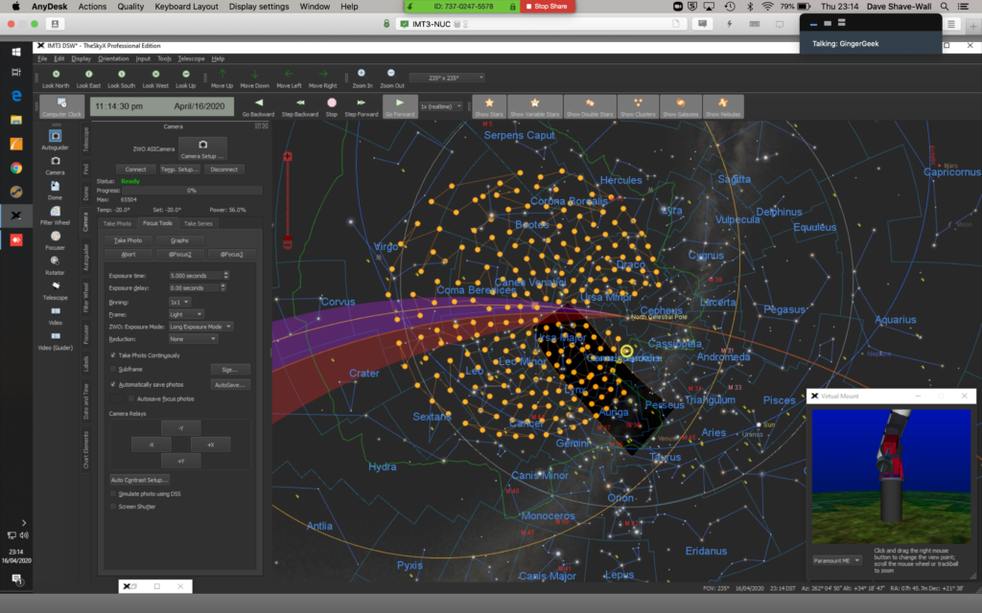Uncheck Take Photo Continuously
Image resolution: width=982 pixels, height=613 pixels.
[x=113, y=355]
